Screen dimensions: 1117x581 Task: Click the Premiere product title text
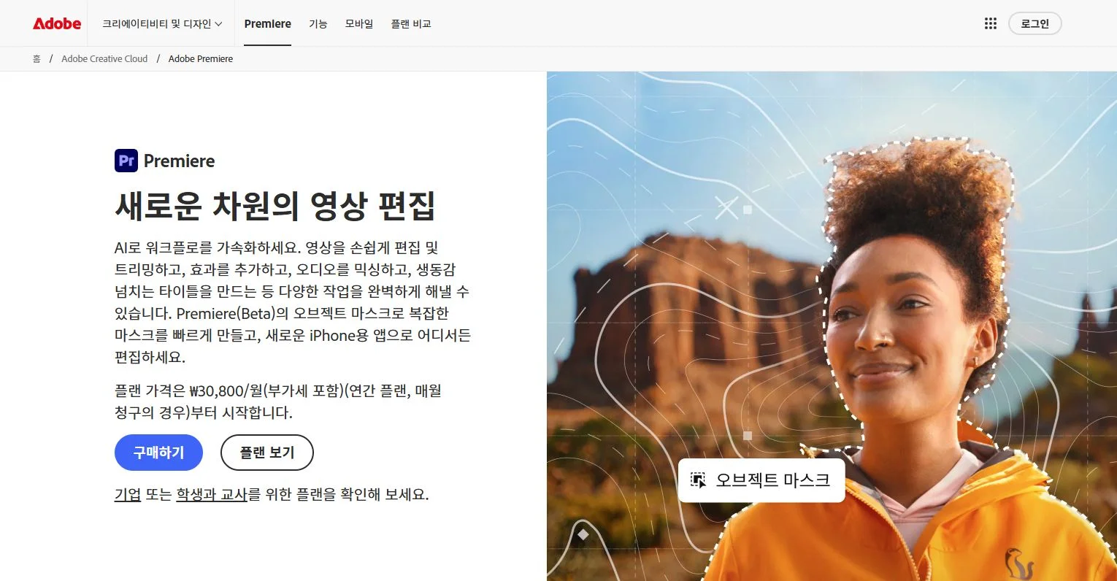pyautogui.click(x=179, y=161)
